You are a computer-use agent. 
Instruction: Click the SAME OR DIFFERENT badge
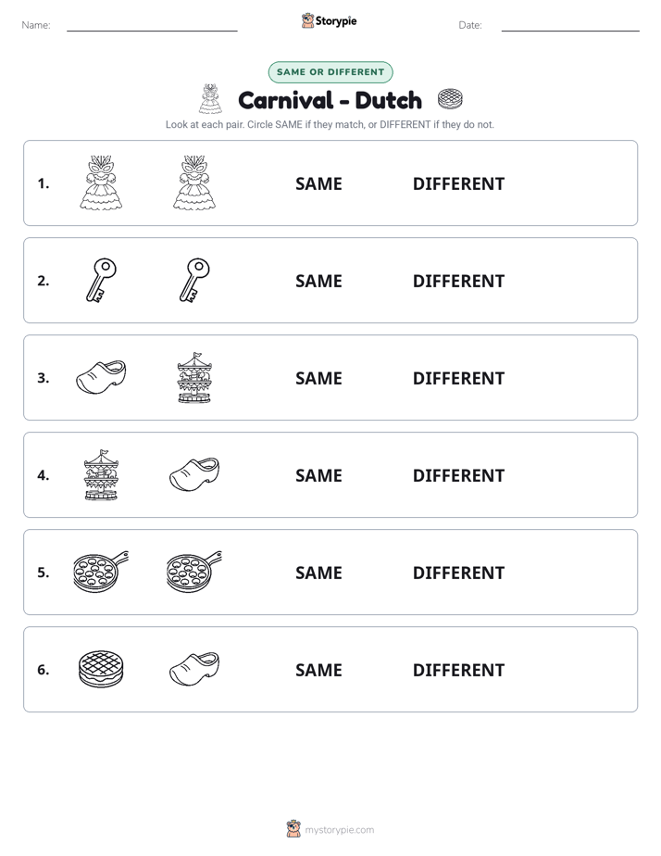[x=330, y=72]
